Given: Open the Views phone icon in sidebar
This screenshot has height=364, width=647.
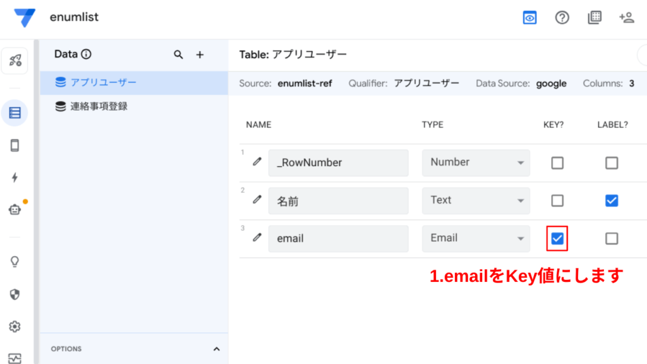Looking at the screenshot, I should 15,145.
